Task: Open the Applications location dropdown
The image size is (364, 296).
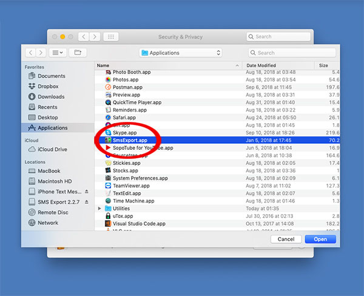Action: tap(181, 53)
